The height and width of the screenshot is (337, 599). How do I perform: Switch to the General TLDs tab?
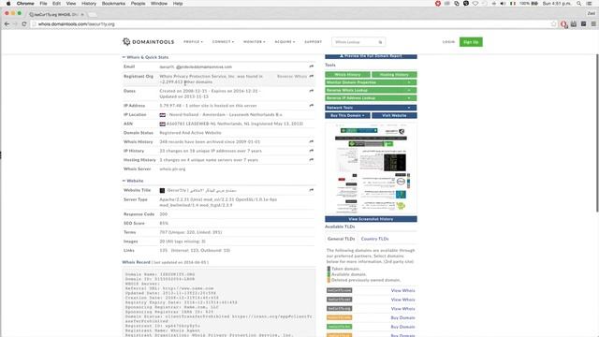click(x=341, y=239)
